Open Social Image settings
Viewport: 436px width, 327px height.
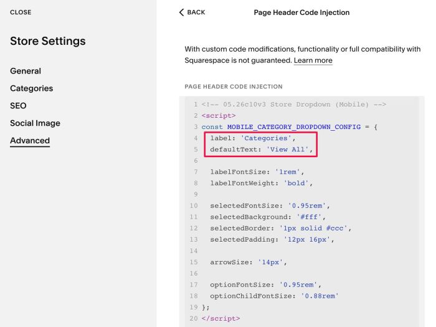[x=35, y=123]
